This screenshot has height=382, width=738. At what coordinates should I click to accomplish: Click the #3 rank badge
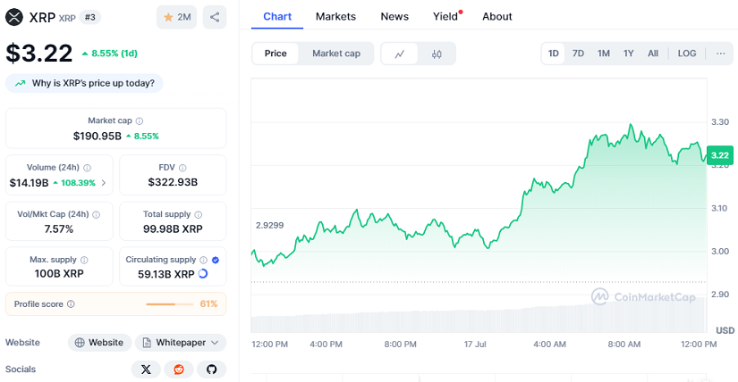[x=89, y=17]
